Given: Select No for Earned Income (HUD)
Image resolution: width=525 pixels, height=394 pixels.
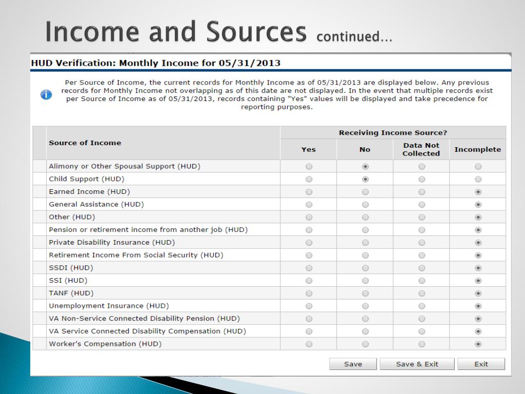Looking at the screenshot, I should (365, 192).
